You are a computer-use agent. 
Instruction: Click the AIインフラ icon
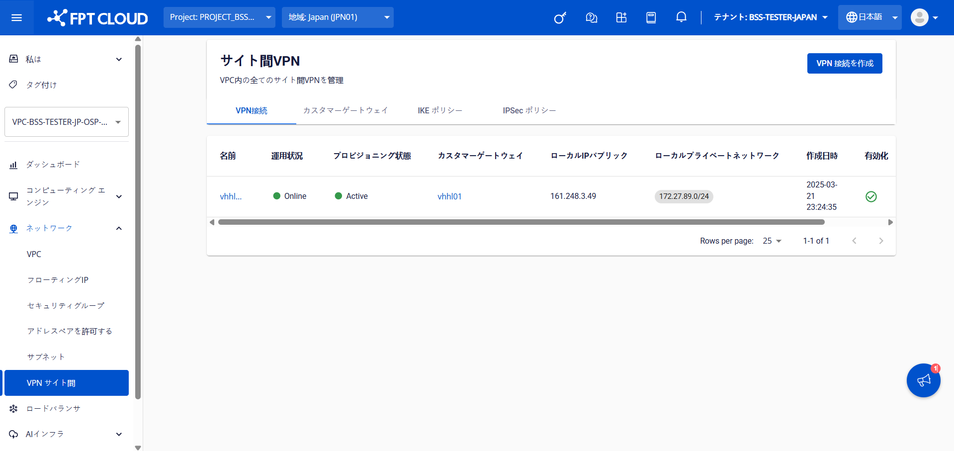(x=13, y=434)
